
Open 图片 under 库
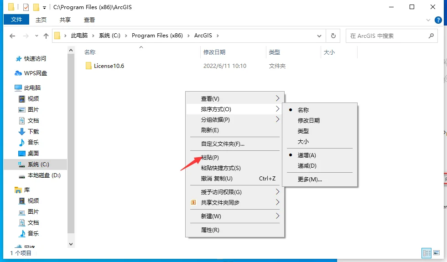(29, 212)
